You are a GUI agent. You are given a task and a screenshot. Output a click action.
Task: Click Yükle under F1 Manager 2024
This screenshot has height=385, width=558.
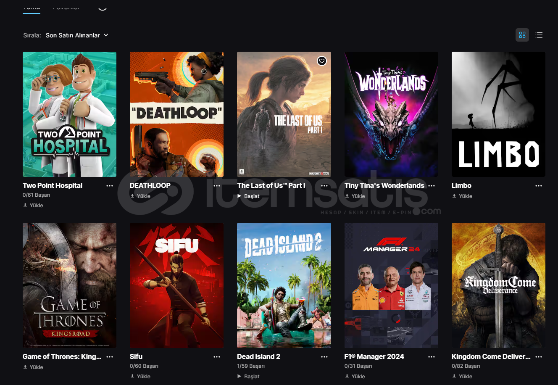click(x=355, y=376)
